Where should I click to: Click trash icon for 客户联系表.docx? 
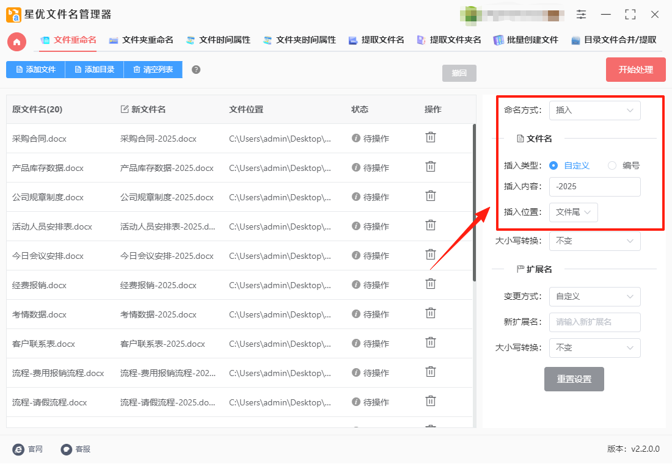pyautogui.click(x=430, y=343)
